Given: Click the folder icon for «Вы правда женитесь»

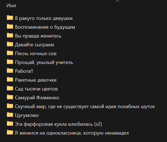Looking at the screenshot, I should click(10, 36).
